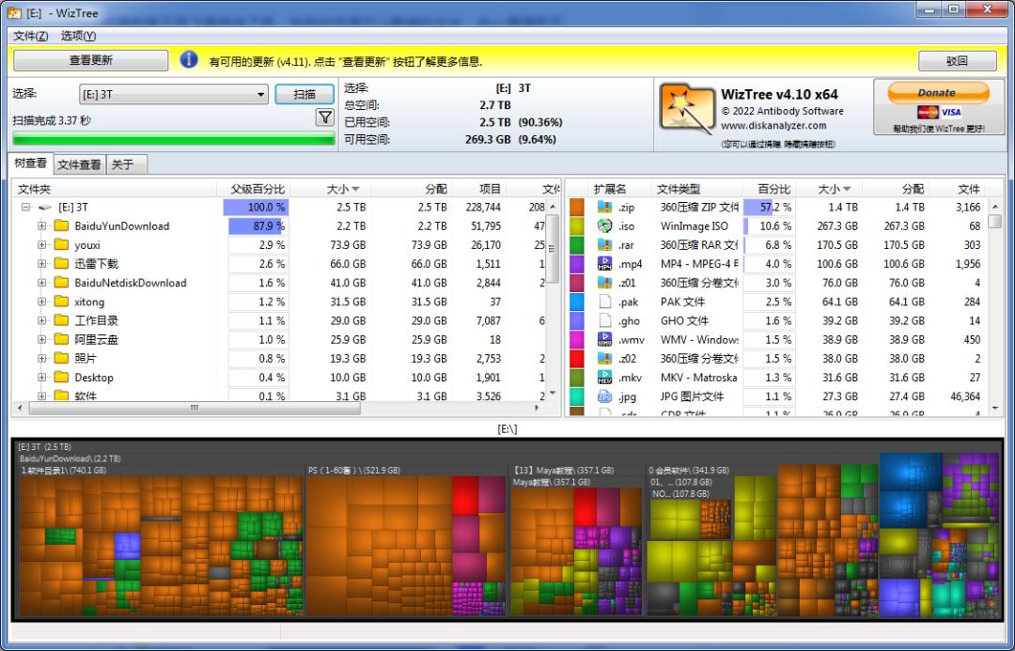Screen dimensions: 1015x651
Task: Collapse the [E:] 3T root node
Action: 26,207
